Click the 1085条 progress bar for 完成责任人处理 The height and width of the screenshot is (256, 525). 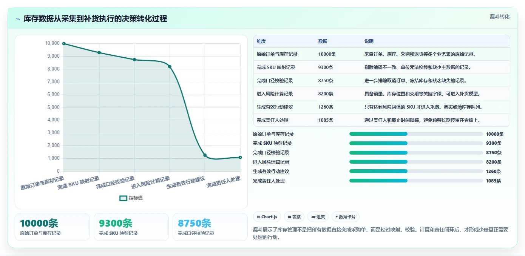[416, 181]
